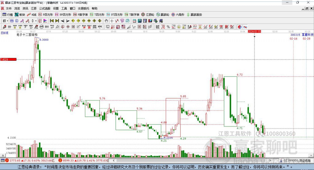Screen dimensions: 314x170
Task: Open the calculator icon
Action: pyautogui.click(x=140, y=21)
